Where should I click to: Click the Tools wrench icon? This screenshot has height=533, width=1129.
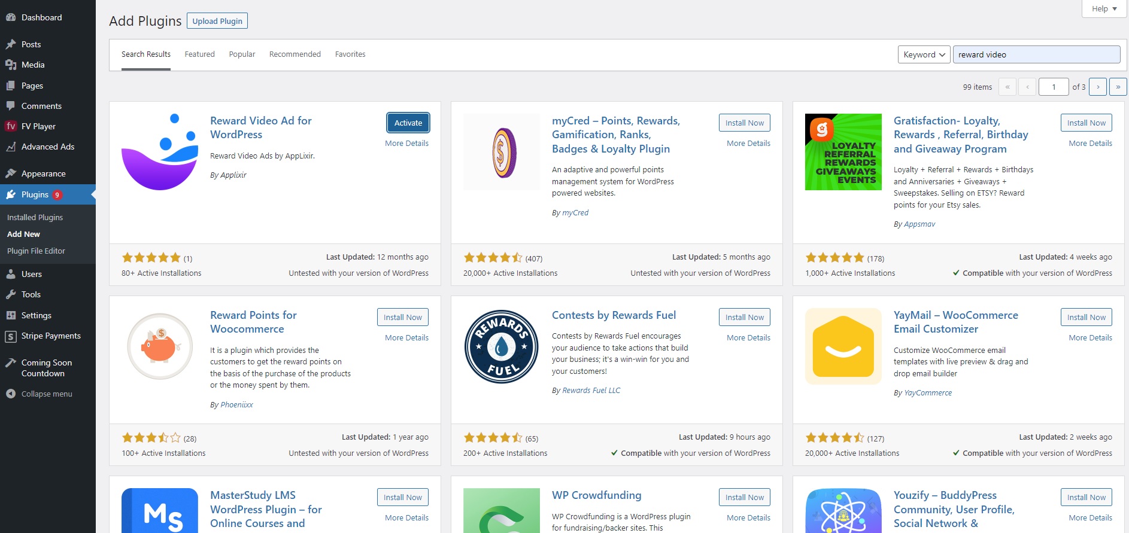point(11,294)
